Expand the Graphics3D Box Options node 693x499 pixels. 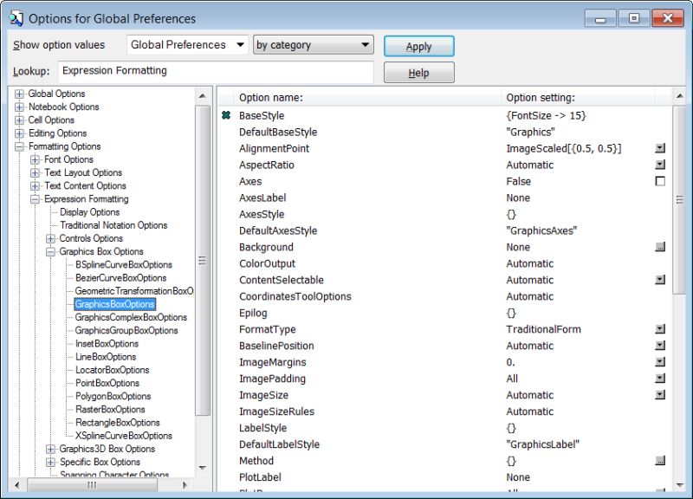click(50, 449)
